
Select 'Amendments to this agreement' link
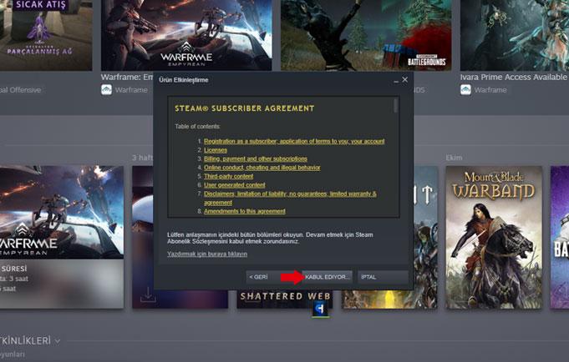click(x=244, y=211)
